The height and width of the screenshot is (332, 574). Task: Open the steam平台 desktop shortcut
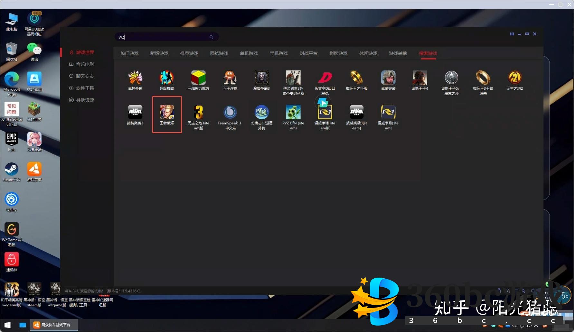click(12, 171)
